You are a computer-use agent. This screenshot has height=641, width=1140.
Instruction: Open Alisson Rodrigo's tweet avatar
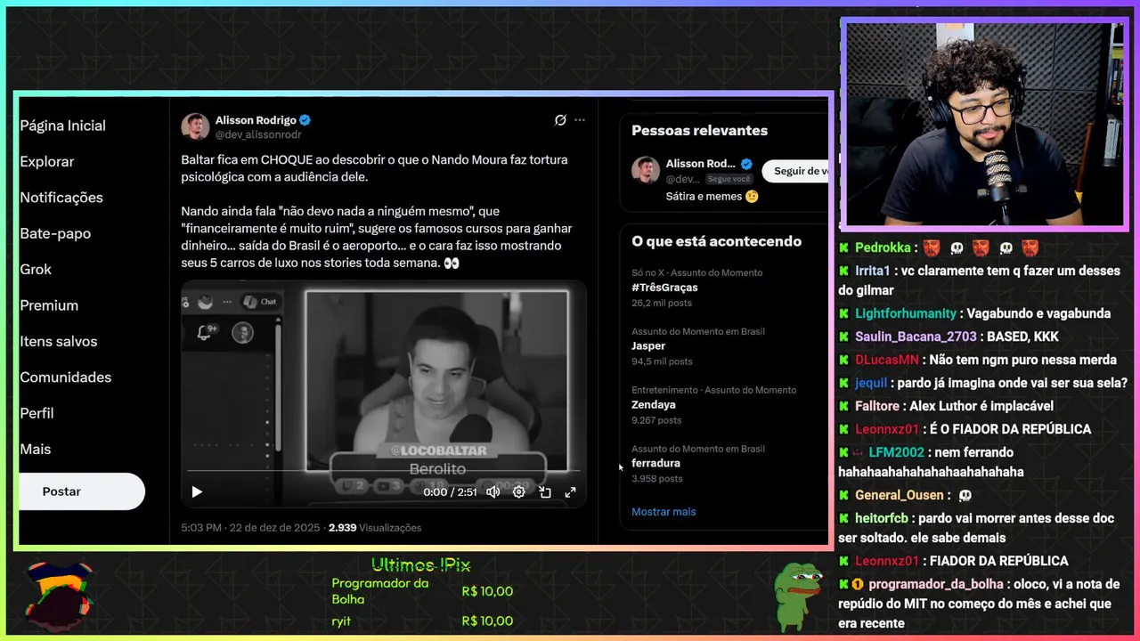195,126
